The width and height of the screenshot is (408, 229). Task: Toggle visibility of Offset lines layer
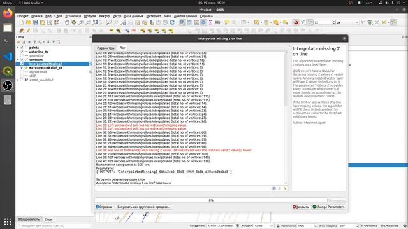tap(22, 72)
